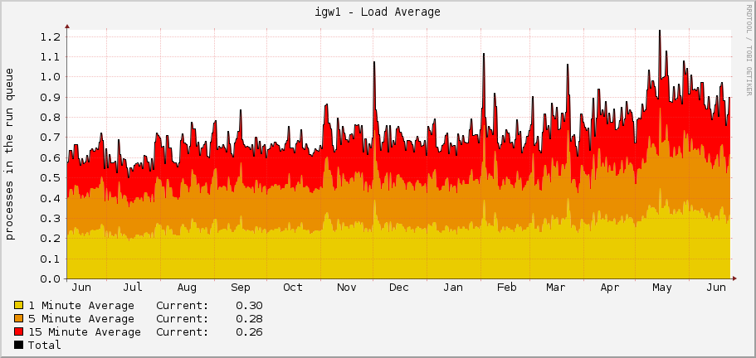Image resolution: width=756 pixels, height=358 pixels.
Task: Click the 'Oct' month label on x-axis
Action: pyautogui.click(x=293, y=288)
